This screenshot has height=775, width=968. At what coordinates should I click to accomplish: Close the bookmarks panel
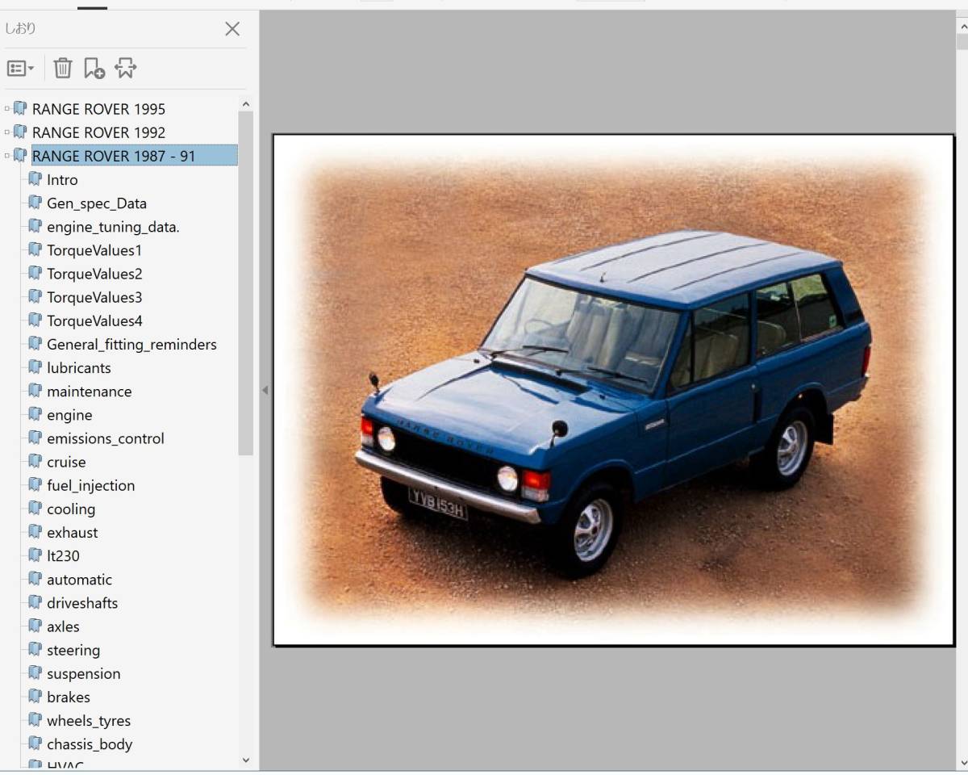pyautogui.click(x=232, y=29)
